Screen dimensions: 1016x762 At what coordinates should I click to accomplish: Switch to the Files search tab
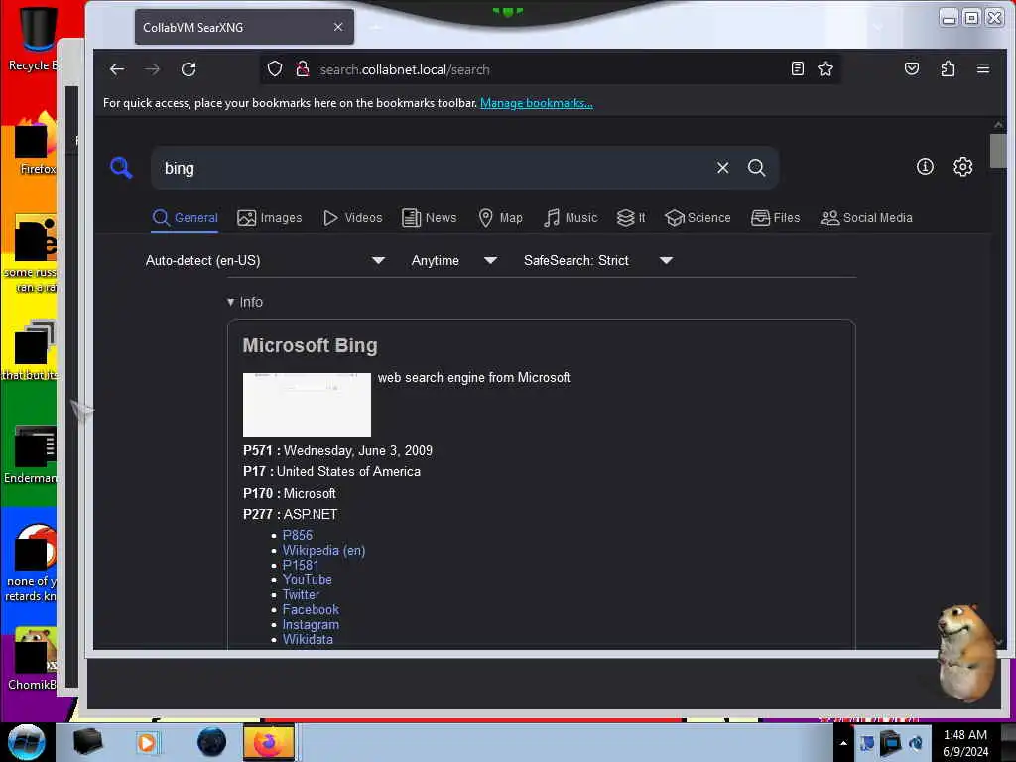(x=776, y=218)
